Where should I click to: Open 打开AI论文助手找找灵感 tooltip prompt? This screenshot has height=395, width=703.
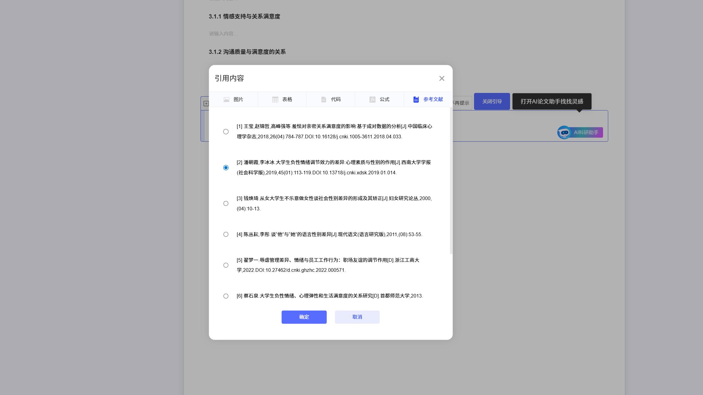[x=551, y=101]
